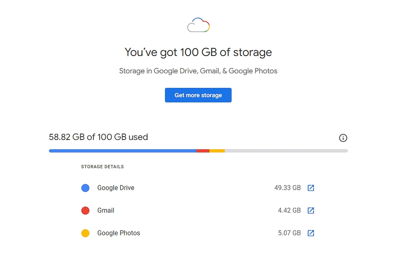
Task: Select the Gmail storage row
Action: 106,210
